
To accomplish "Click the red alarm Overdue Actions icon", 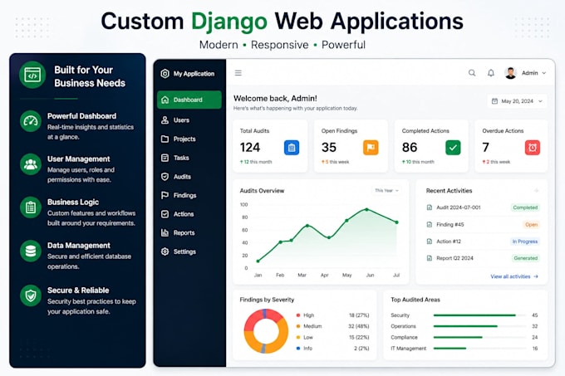I will click(x=533, y=148).
